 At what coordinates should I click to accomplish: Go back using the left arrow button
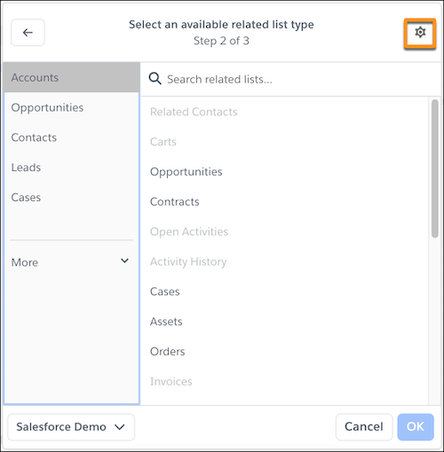28,33
